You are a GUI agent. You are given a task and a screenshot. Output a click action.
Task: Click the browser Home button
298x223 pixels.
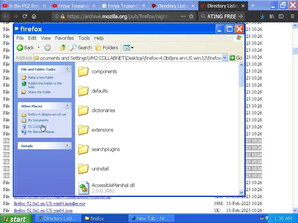click(x=34, y=16)
